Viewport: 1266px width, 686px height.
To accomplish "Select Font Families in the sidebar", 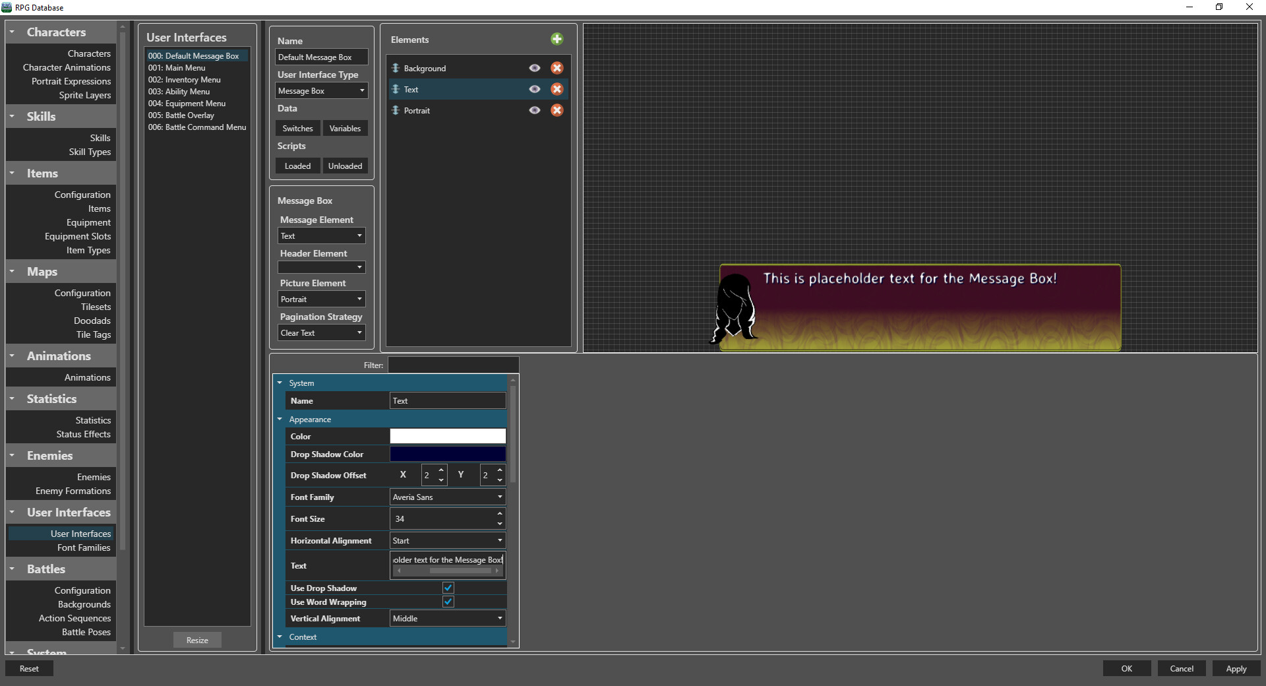I will coord(83,547).
